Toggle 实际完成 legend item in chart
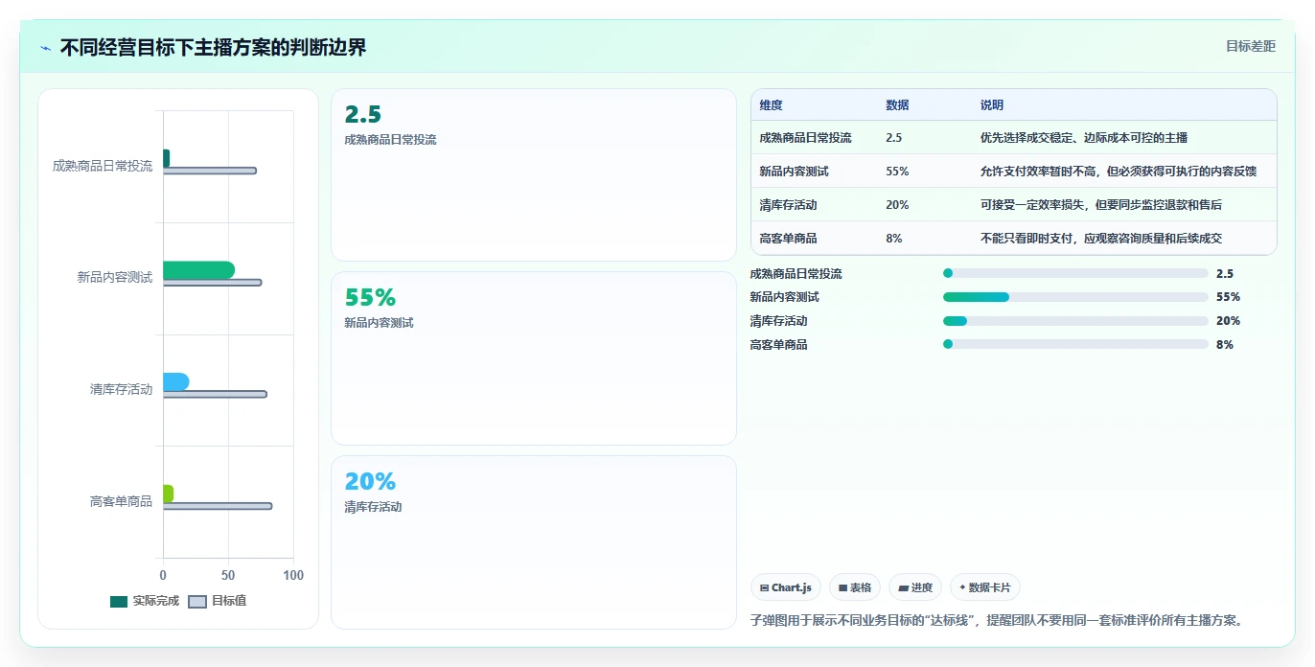Viewport: 1315px width, 667px height. tap(145, 601)
